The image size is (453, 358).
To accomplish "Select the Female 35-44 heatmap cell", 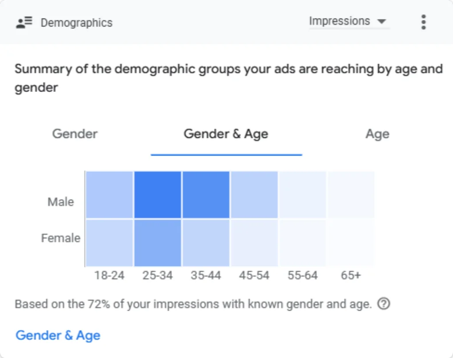I will [x=206, y=243].
